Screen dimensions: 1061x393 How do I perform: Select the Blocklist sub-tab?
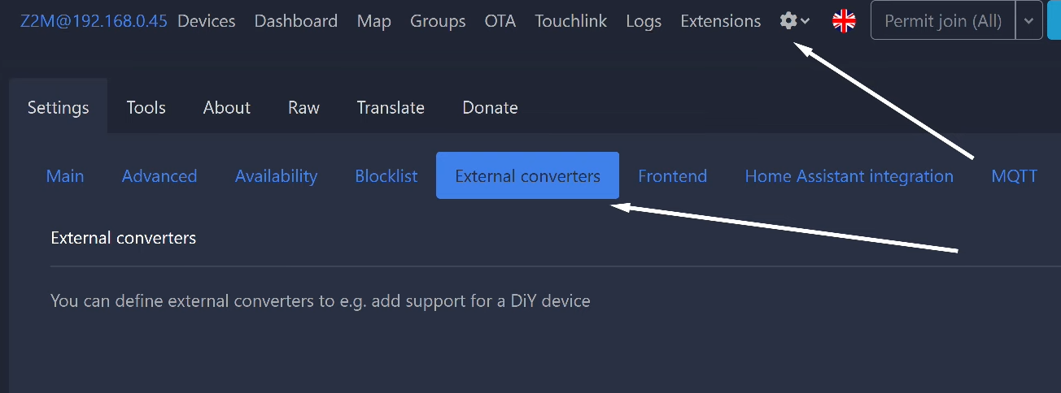tap(386, 175)
